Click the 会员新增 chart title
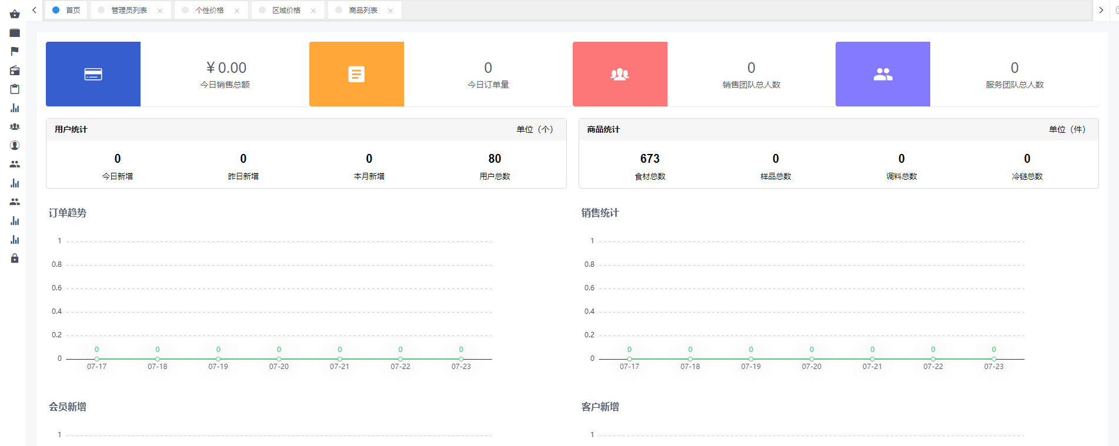This screenshot has height=446, width=1119. click(68, 407)
